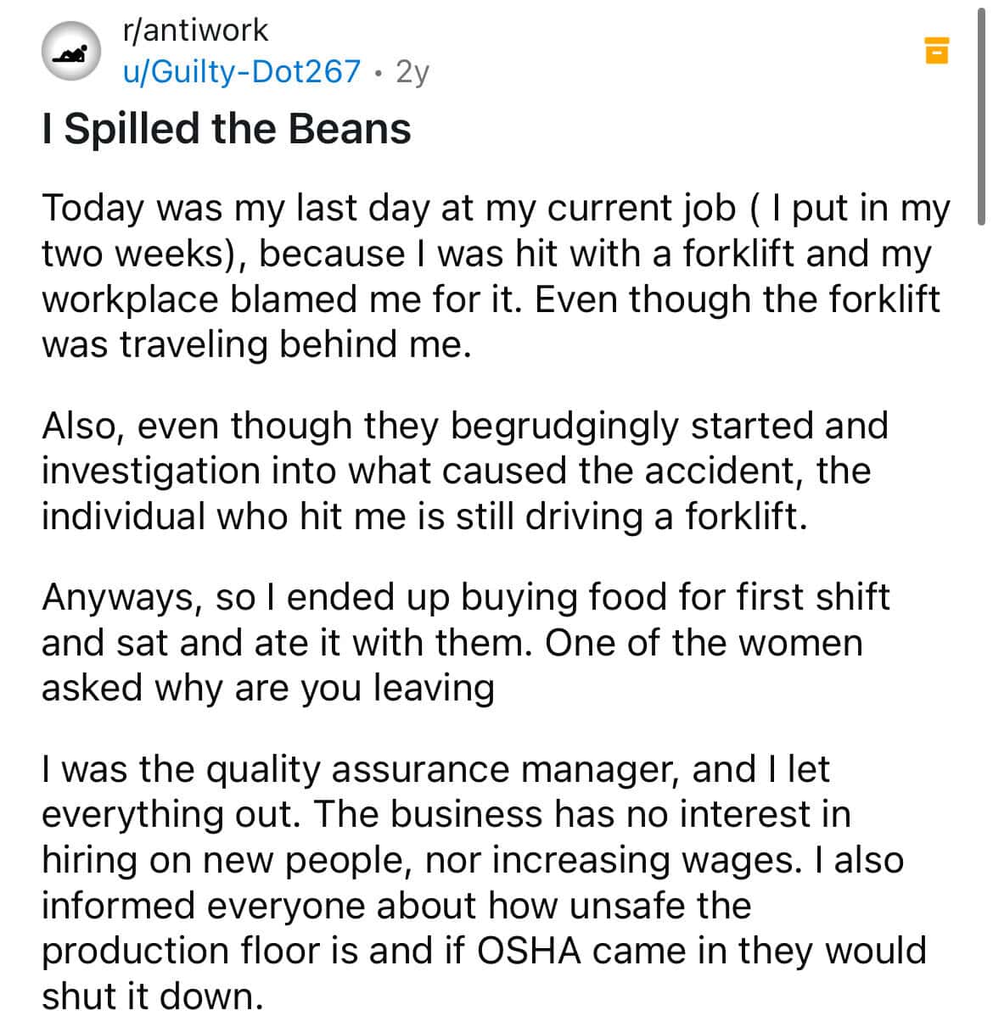This screenshot has width=993, height=1027.
Task: Select the "I Spilled the Beans" post title
Action: coord(227,129)
